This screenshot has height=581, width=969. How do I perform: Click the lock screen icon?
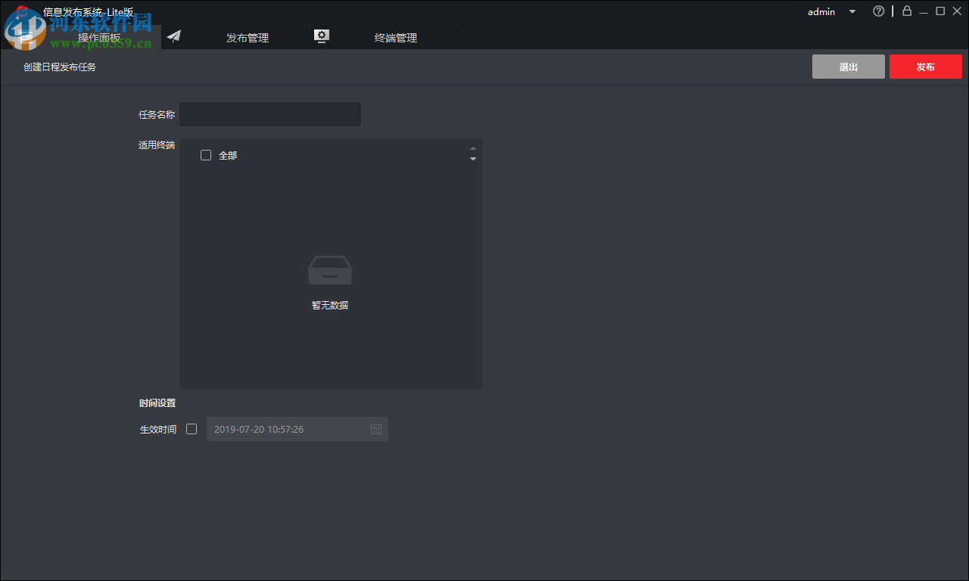pyautogui.click(x=906, y=11)
